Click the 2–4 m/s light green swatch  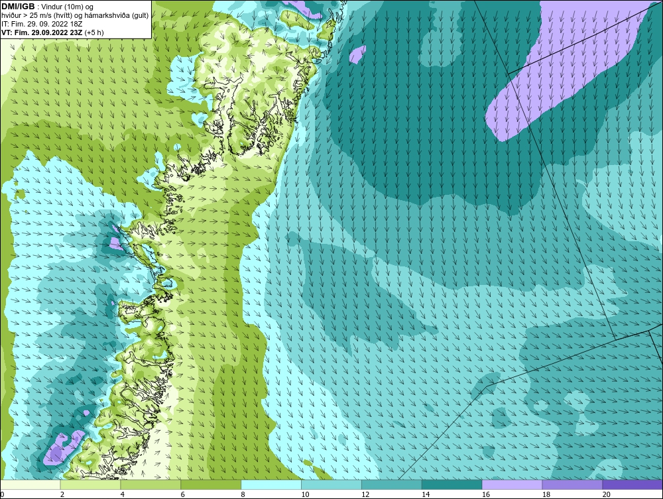click(x=90, y=484)
